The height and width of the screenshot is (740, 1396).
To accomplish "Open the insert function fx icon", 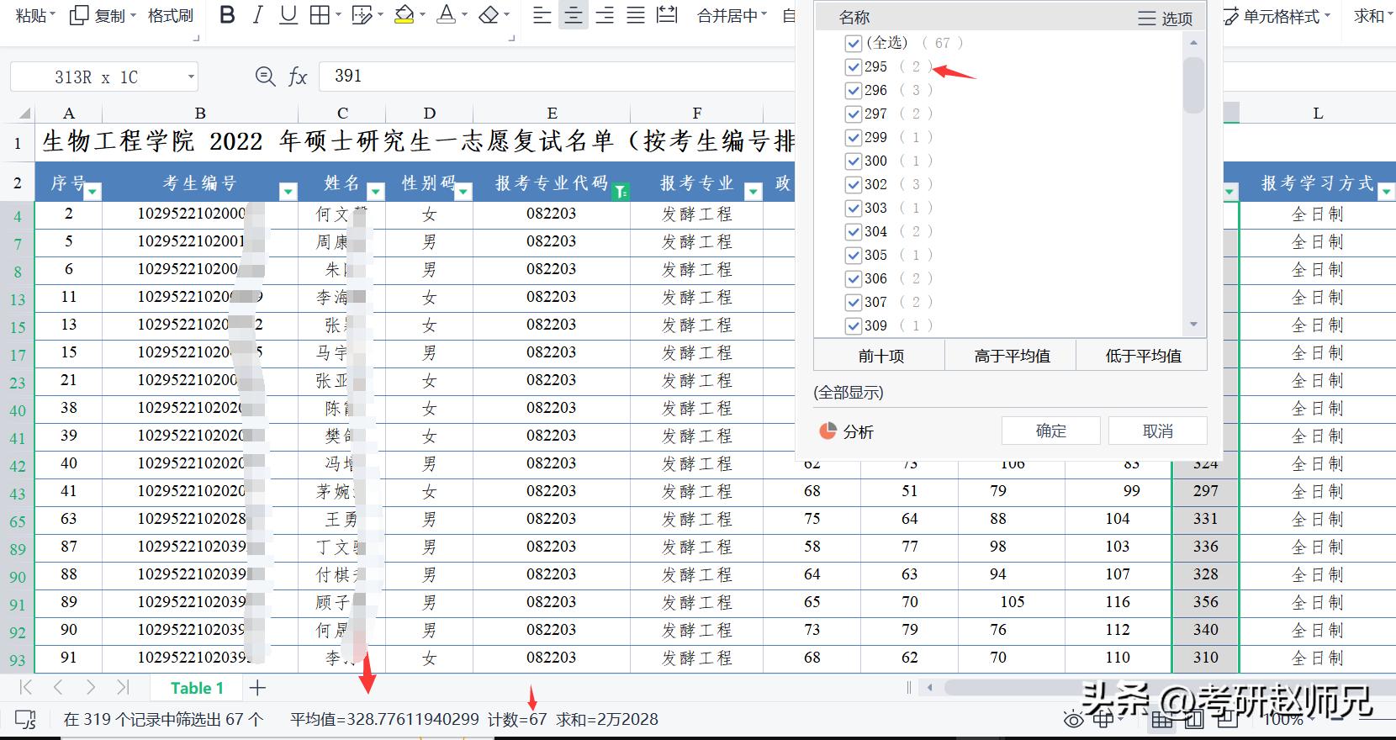I will [x=298, y=77].
